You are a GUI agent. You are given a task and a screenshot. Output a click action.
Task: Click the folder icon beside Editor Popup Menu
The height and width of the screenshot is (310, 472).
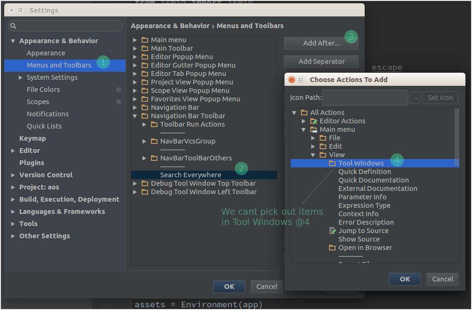click(144, 56)
